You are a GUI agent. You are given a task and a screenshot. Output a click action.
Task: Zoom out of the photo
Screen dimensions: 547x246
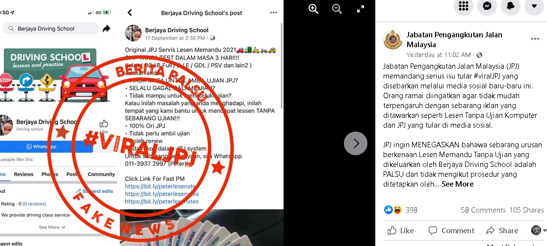[x=337, y=9]
